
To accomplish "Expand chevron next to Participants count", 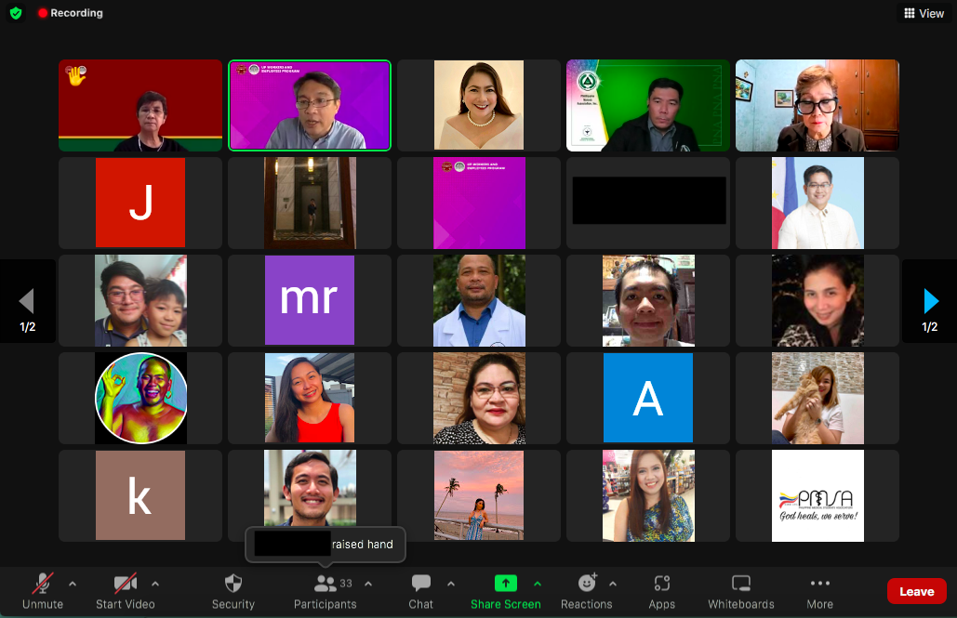I will (x=368, y=584).
